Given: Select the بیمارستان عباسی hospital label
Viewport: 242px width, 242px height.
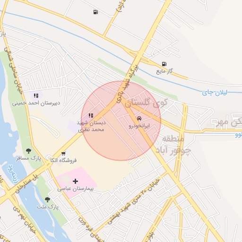Looking at the screenshot, I should tap(75, 189).
